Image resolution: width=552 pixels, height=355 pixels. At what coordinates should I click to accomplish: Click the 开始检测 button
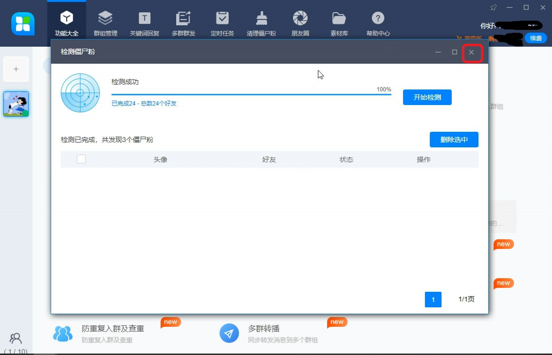(x=427, y=97)
